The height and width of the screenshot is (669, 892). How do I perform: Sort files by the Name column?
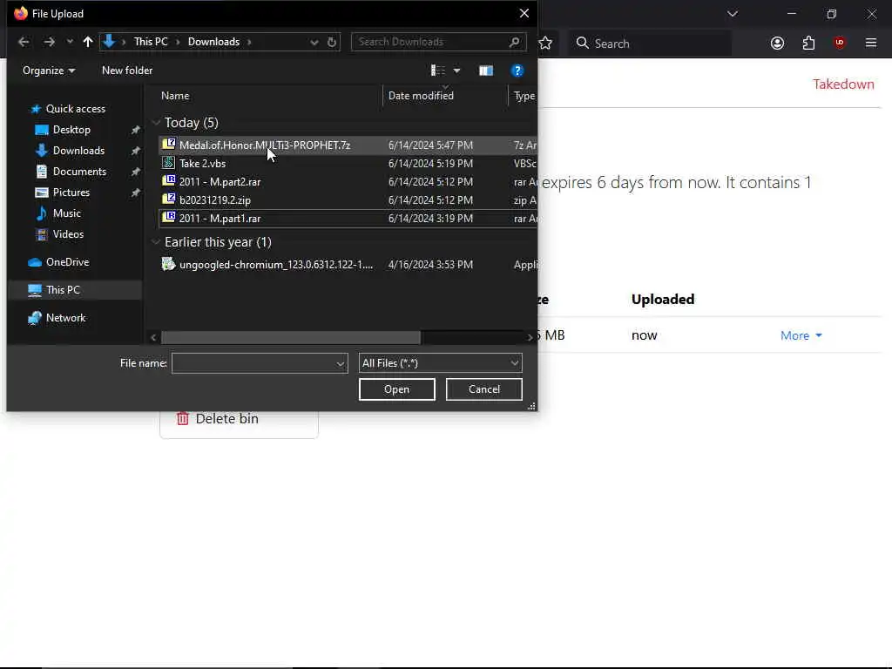175,96
